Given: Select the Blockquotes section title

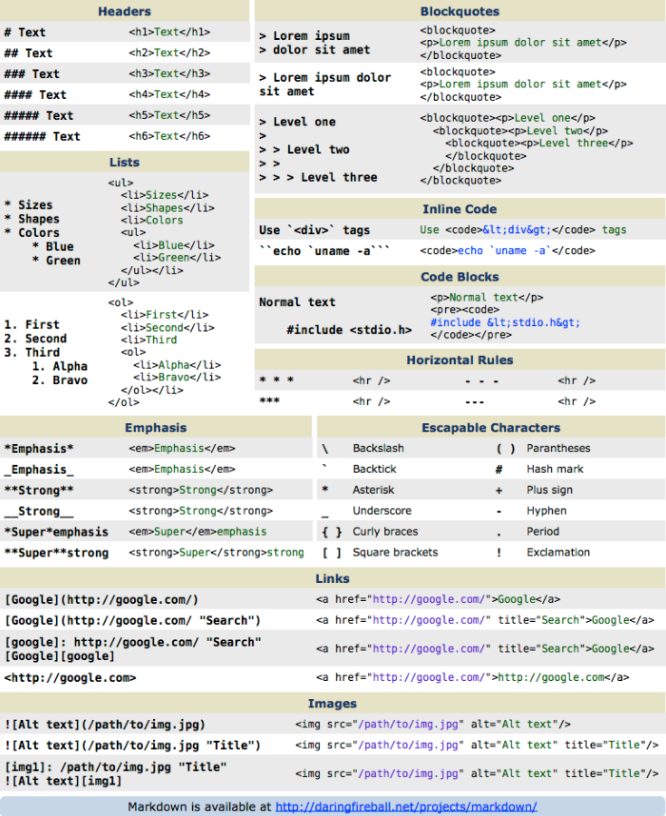Looking at the screenshot, I should (x=460, y=11).
